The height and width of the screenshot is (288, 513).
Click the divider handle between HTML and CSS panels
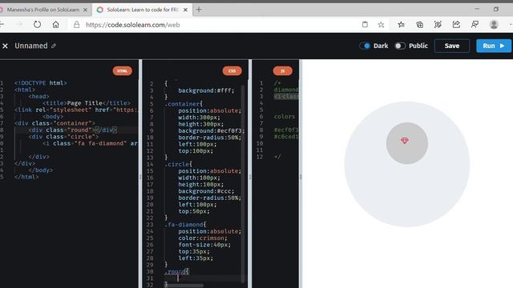point(140,177)
